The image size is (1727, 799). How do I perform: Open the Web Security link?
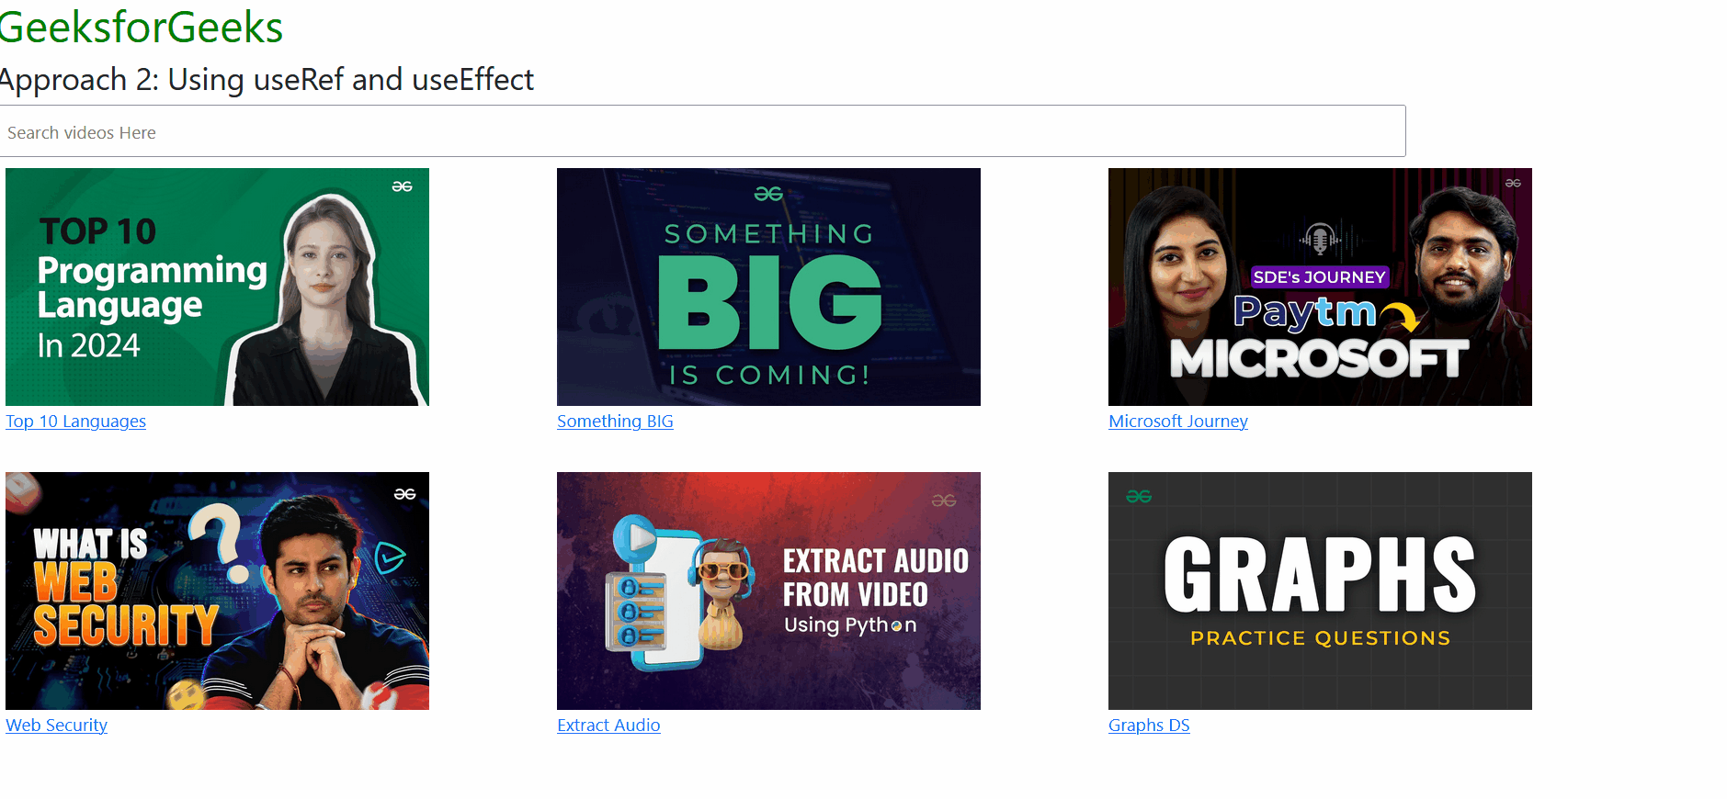click(x=56, y=726)
